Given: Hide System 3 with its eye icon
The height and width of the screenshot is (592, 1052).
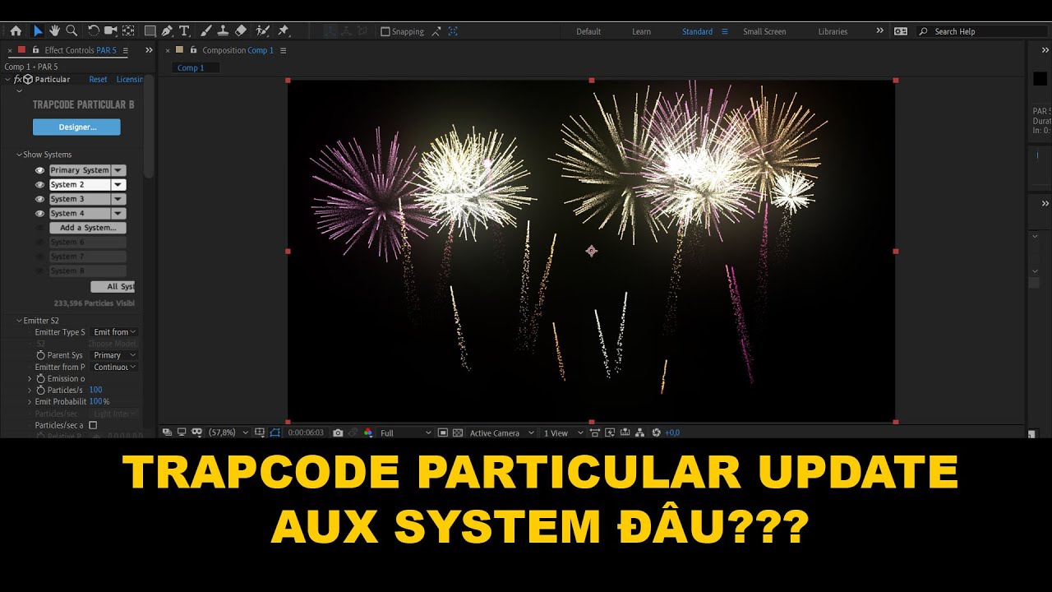Looking at the screenshot, I should click(39, 199).
